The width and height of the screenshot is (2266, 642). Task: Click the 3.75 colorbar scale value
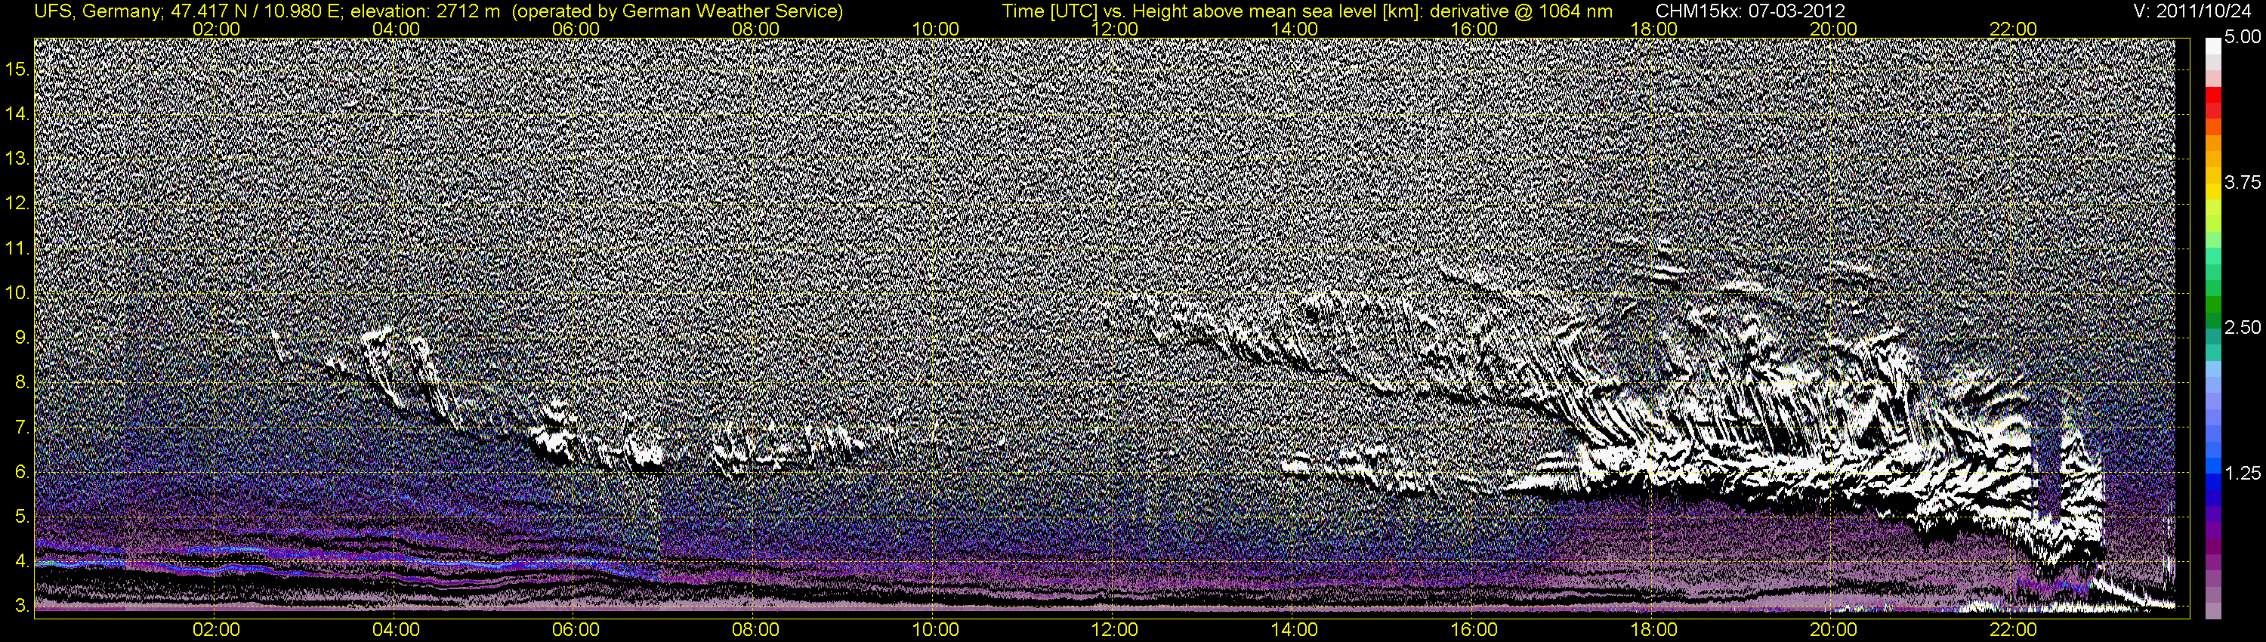pos(2243,182)
